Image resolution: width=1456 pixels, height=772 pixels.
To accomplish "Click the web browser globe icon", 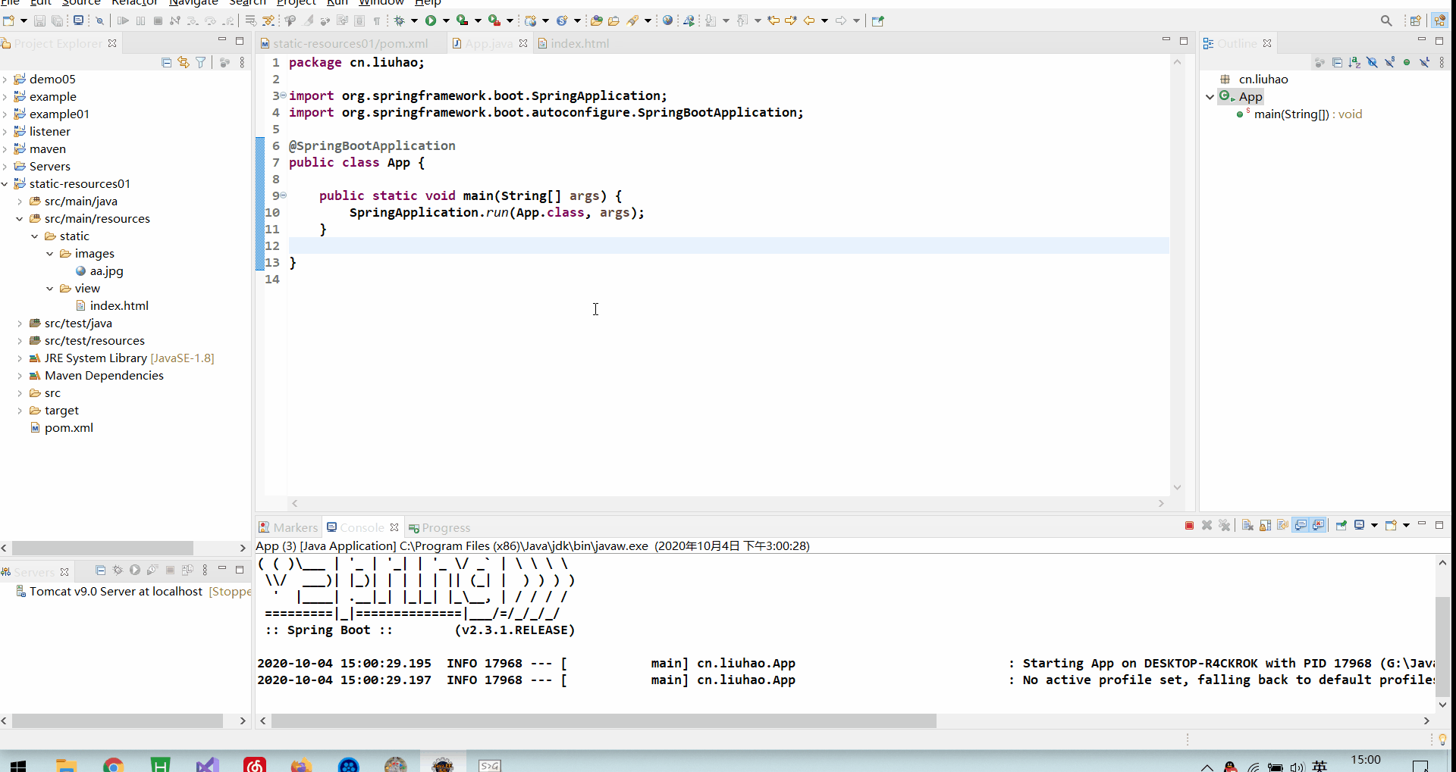I will (667, 20).
